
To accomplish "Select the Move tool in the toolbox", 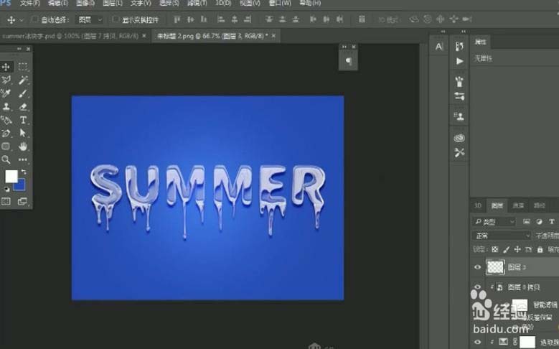I will [6, 67].
